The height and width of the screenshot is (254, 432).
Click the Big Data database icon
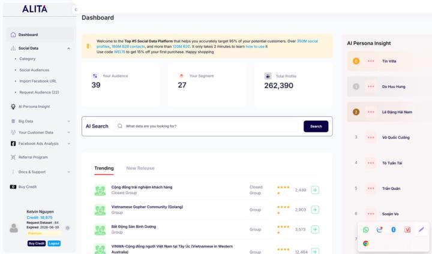click(13, 121)
